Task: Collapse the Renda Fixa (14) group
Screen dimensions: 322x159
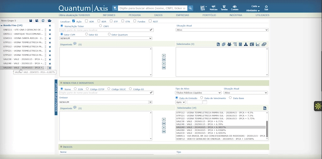Action: pyautogui.click(x=2, y=26)
